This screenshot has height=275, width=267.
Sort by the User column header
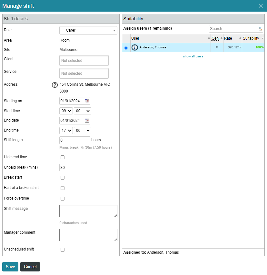click(x=171, y=38)
